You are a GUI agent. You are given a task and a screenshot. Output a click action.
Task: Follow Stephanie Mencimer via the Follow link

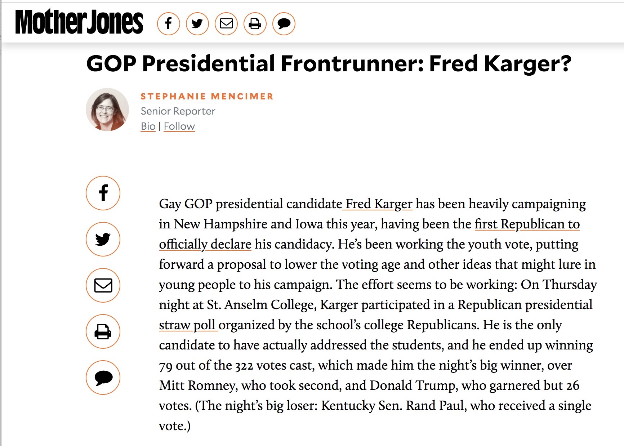tap(179, 126)
